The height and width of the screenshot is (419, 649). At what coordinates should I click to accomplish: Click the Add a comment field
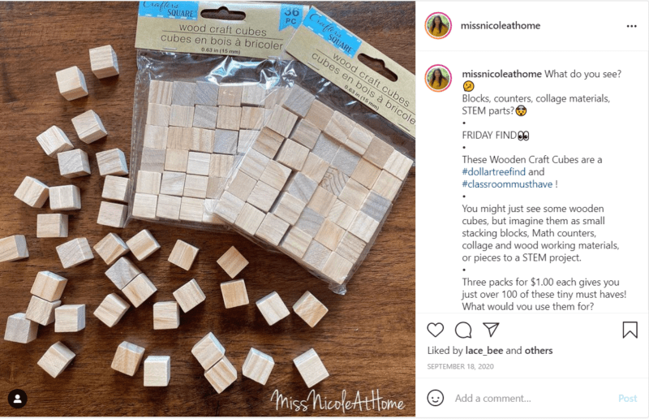532,398
